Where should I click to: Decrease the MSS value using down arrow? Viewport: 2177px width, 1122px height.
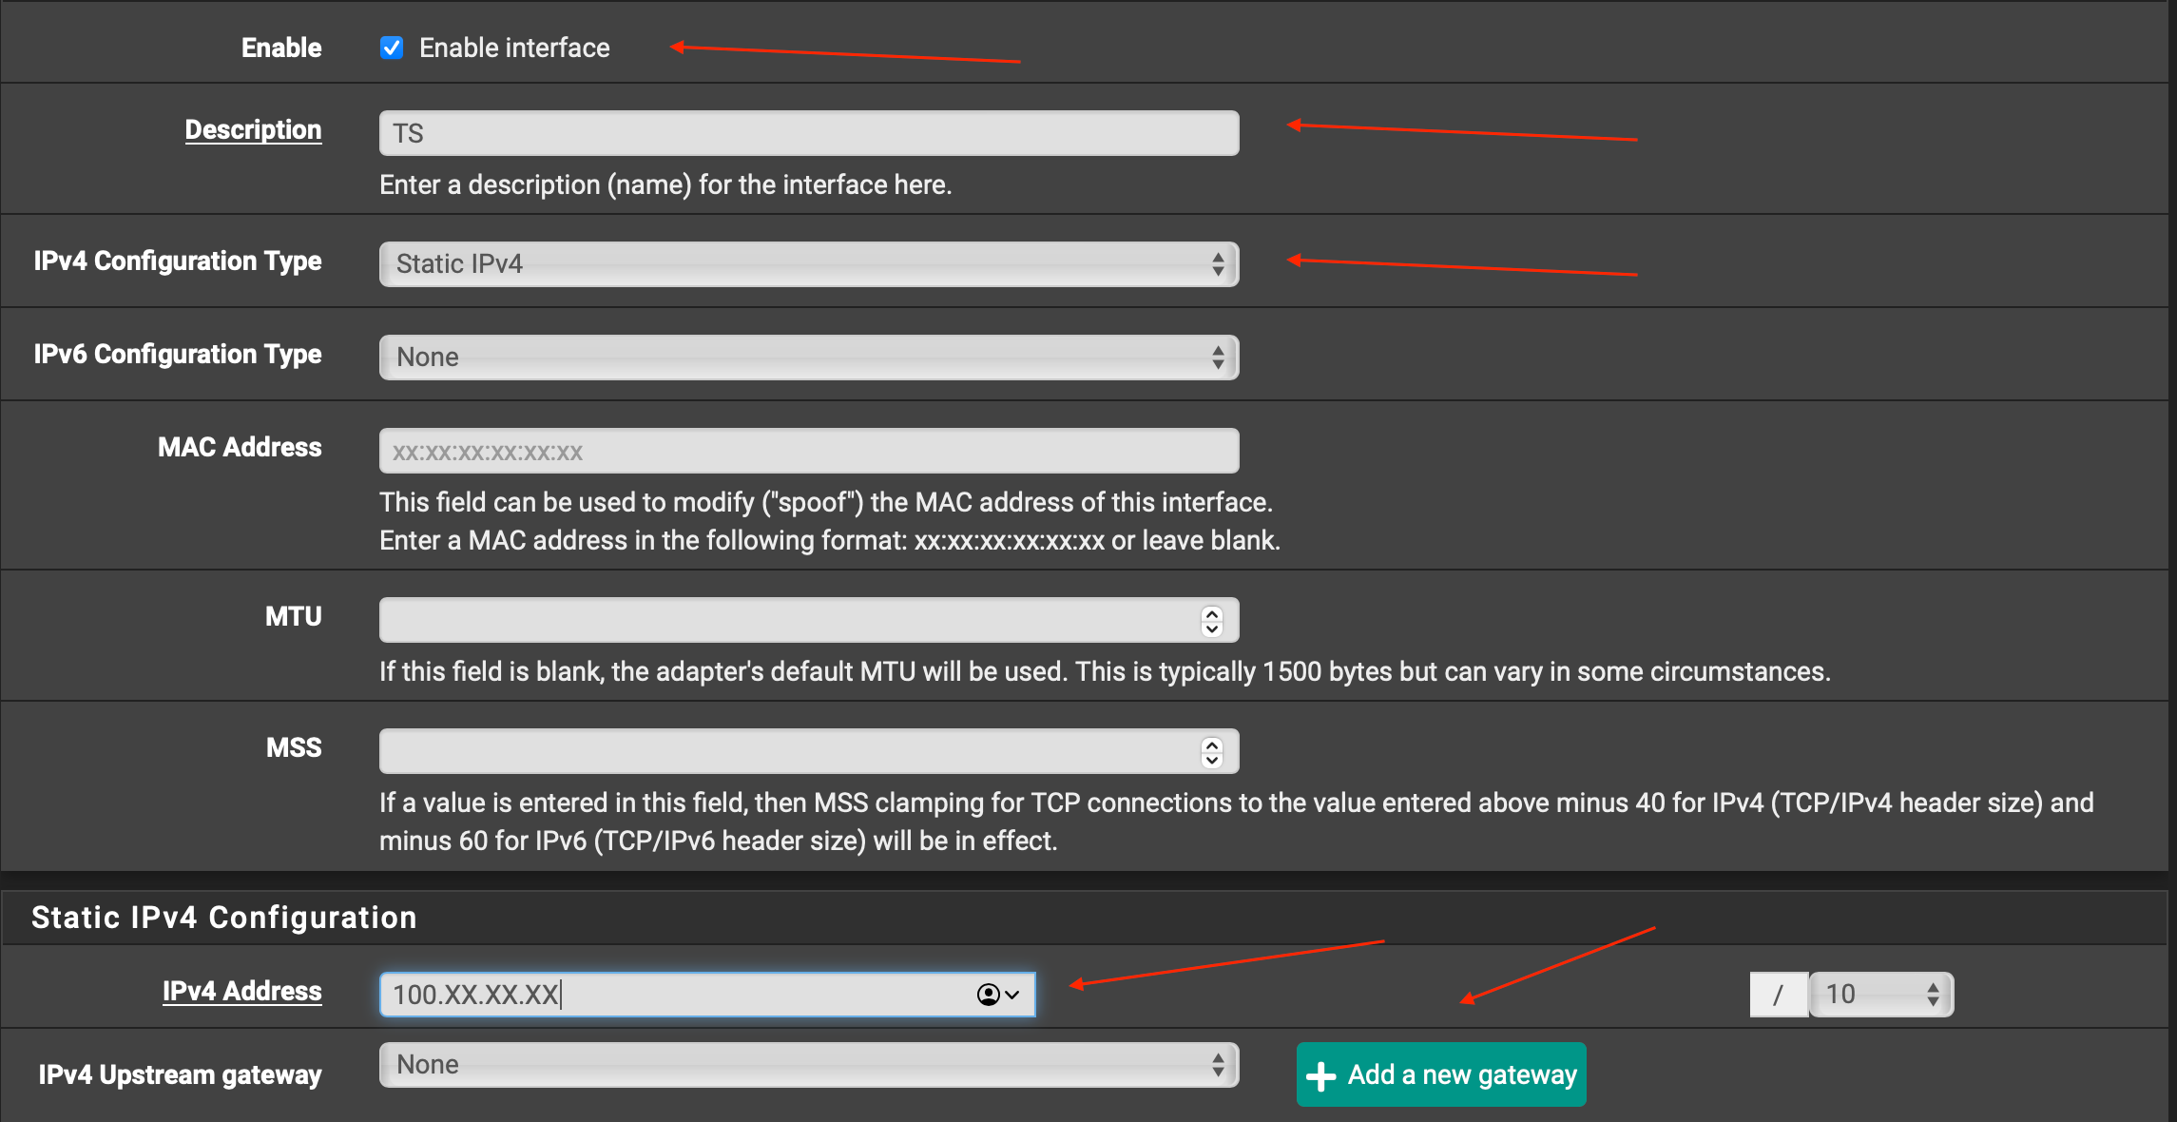click(x=1212, y=760)
